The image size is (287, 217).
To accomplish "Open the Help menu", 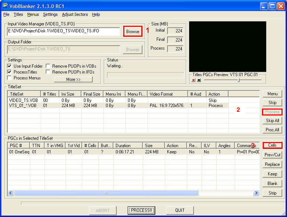I will click(96, 14).
